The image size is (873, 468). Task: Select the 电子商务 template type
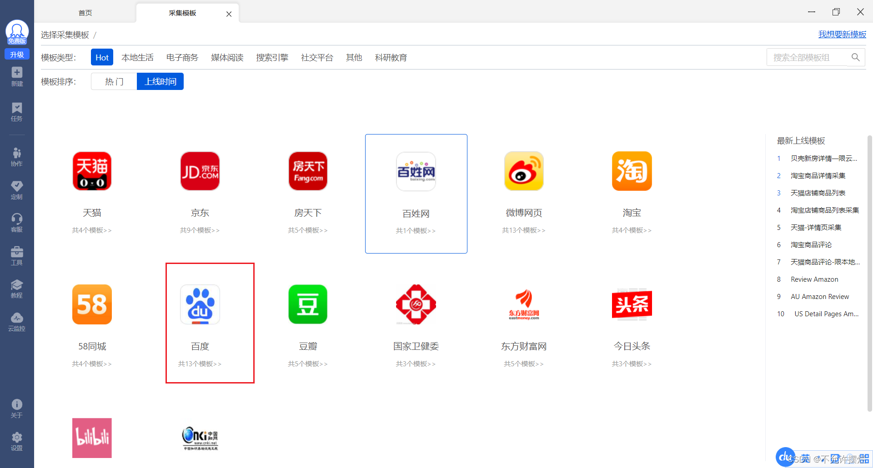pyautogui.click(x=182, y=58)
